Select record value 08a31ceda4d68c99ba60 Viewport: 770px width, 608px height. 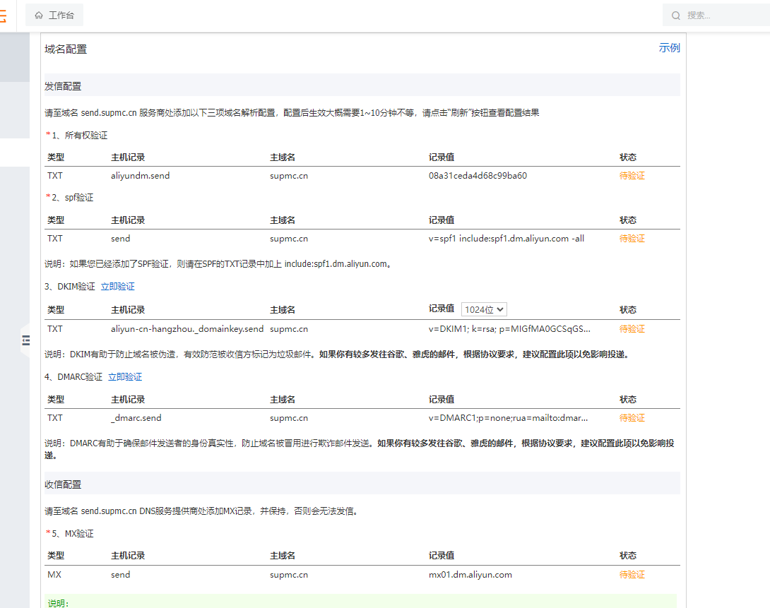coord(478,176)
